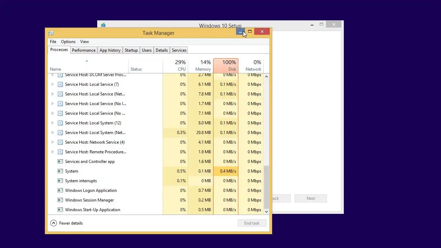Viewport: 441px width, 248px height.
Task: Click gear icon for Service Host: Remote Procedure...
Action: tap(60, 152)
